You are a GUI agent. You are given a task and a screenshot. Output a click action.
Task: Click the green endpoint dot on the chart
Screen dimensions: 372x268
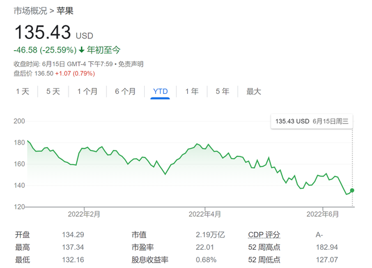(x=352, y=190)
